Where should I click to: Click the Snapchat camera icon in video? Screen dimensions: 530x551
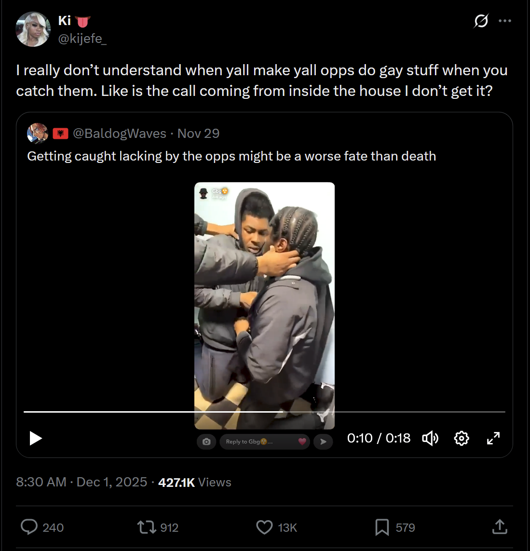point(206,442)
